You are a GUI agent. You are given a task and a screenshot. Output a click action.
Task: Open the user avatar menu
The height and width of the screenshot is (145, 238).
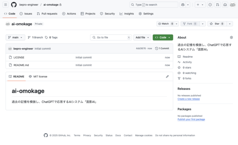(x=232, y=5)
